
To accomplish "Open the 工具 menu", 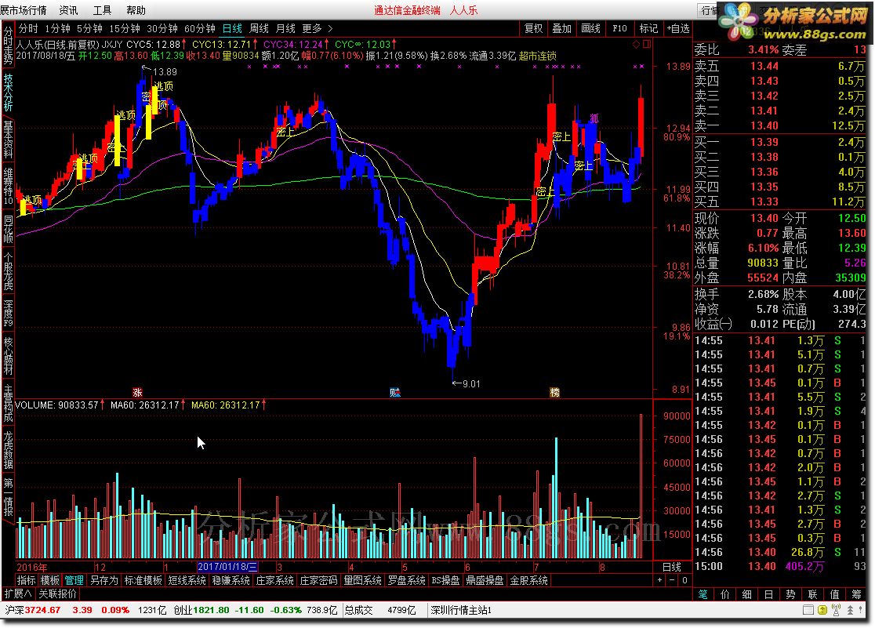I will (x=102, y=10).
